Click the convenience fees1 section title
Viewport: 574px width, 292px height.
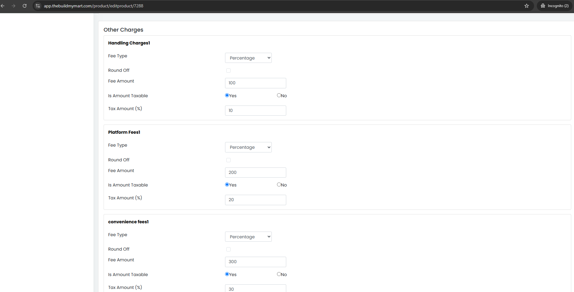128,222
